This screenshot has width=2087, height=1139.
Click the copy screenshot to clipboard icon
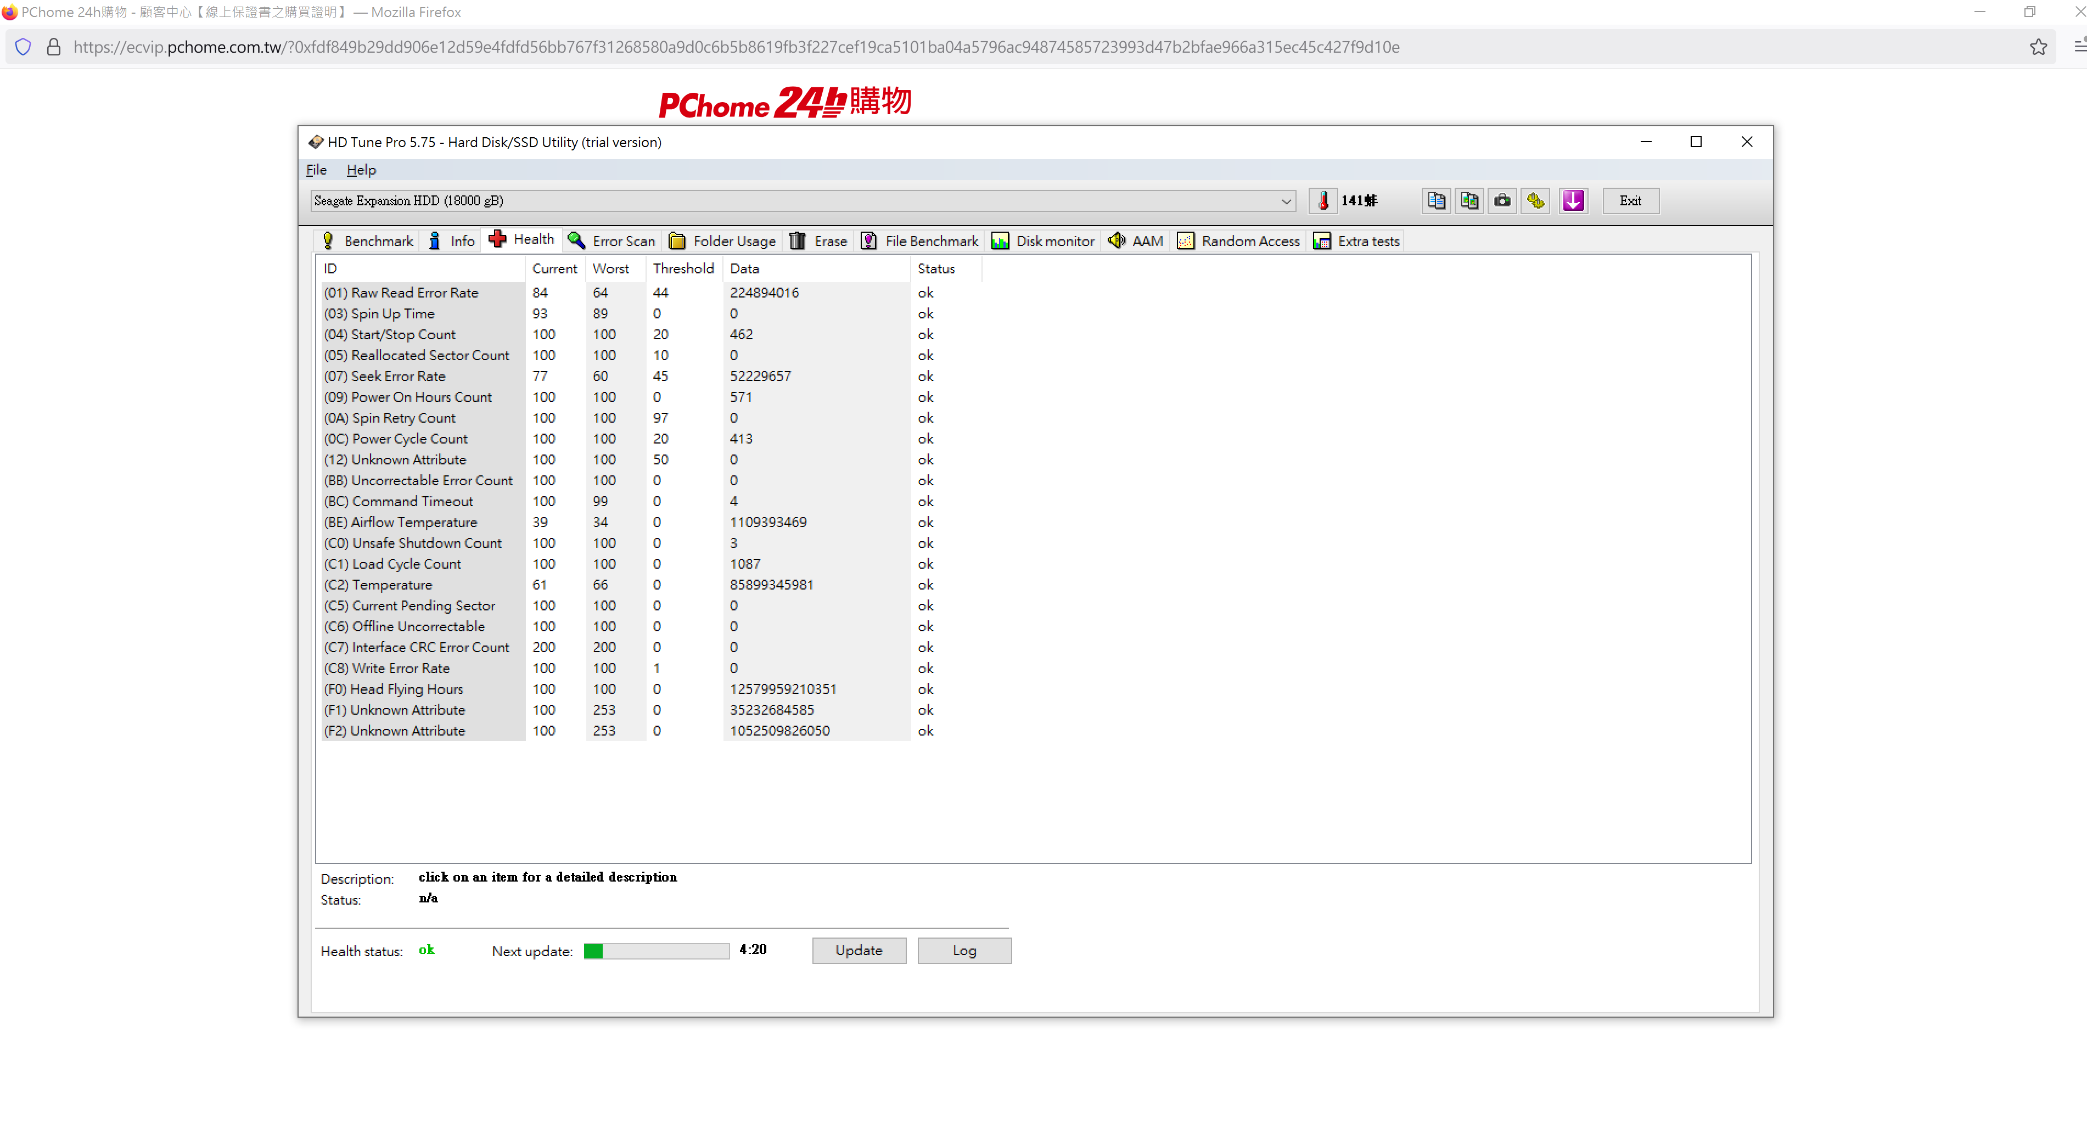point(1469,200)
